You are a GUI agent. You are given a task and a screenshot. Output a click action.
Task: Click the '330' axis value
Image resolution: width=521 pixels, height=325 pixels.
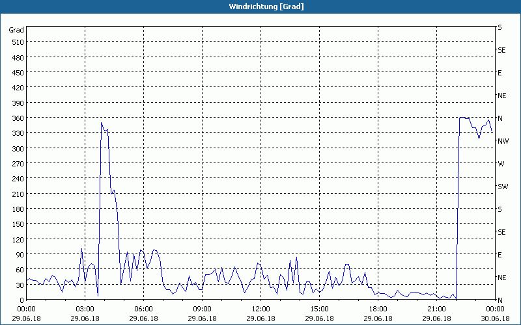[x=18, y=133]
